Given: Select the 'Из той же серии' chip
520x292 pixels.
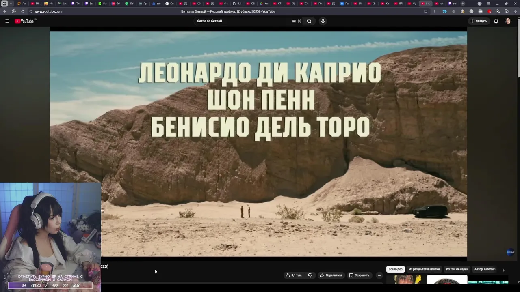Looking at the screenshot, I should [457, 269].
